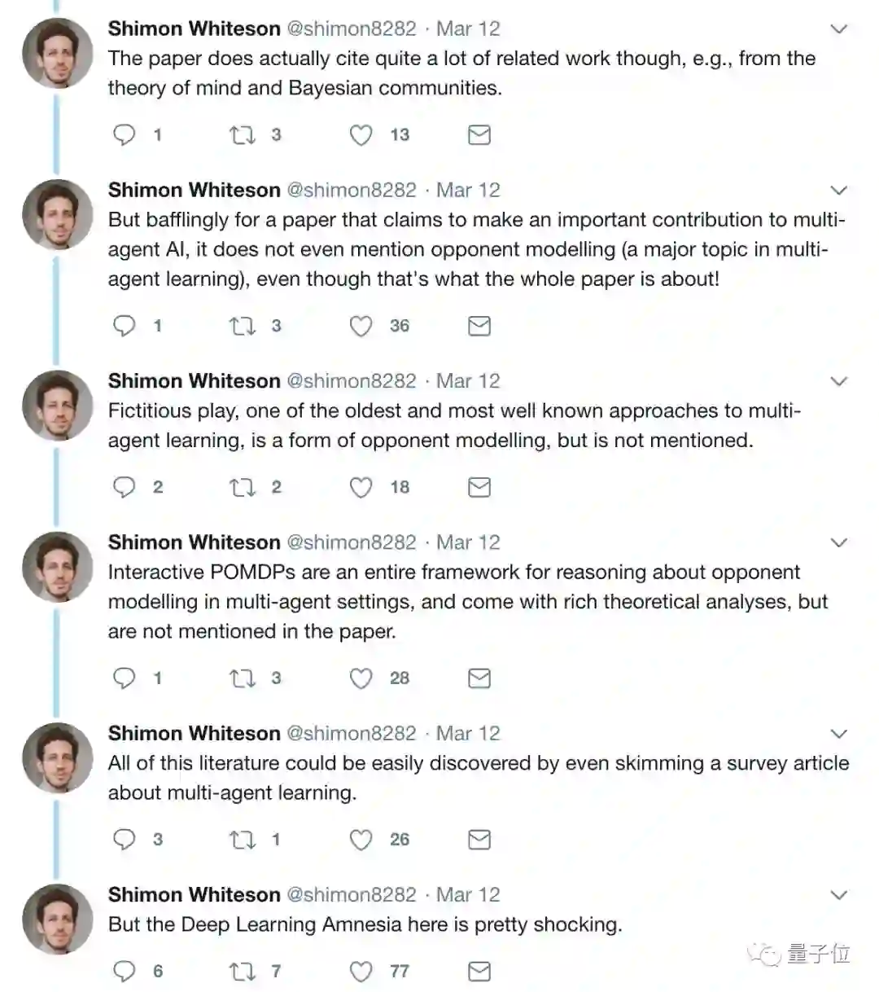The image size is (879, 992).
Task: Reply to the survey article tweet
Action: (124, 839)
